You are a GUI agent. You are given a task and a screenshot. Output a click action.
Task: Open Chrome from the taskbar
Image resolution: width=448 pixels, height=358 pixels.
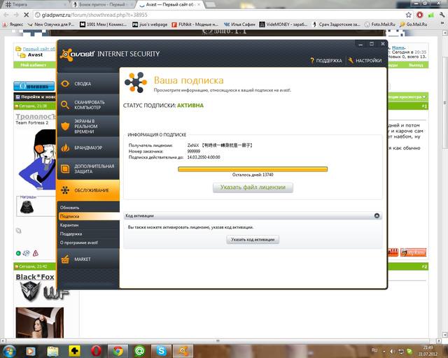118,351
